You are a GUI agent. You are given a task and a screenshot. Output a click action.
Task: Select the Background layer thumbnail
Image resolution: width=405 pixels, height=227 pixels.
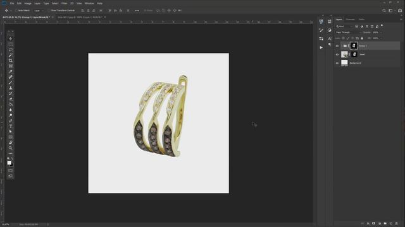344,63
